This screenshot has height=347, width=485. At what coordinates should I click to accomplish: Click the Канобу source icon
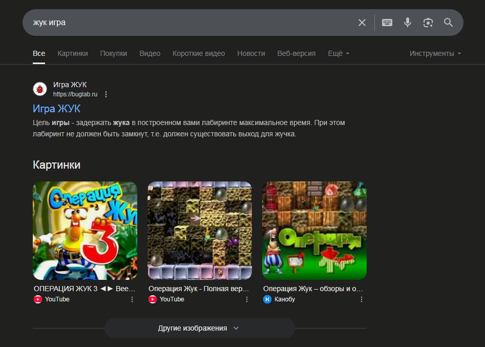click(x=267, y=299)
